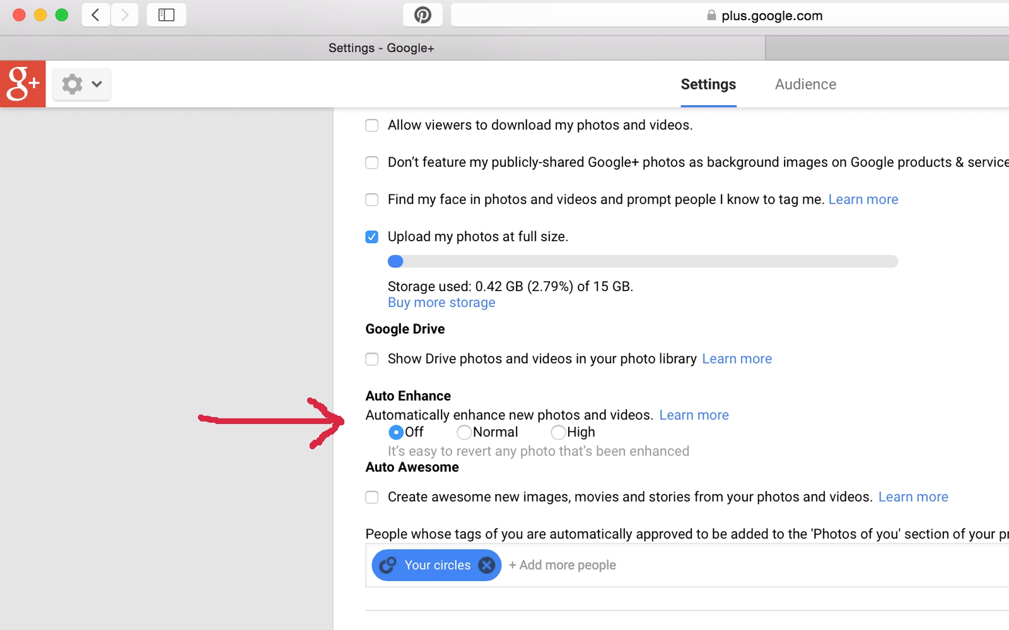Screen dimensions: 1009x630
Task: Enable Allow viewers to download my photos
Action: click(x=372, y=125)
